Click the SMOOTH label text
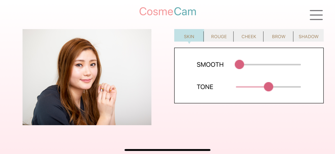This screenshot has width=335, height=154. click(x=210, y=65)
